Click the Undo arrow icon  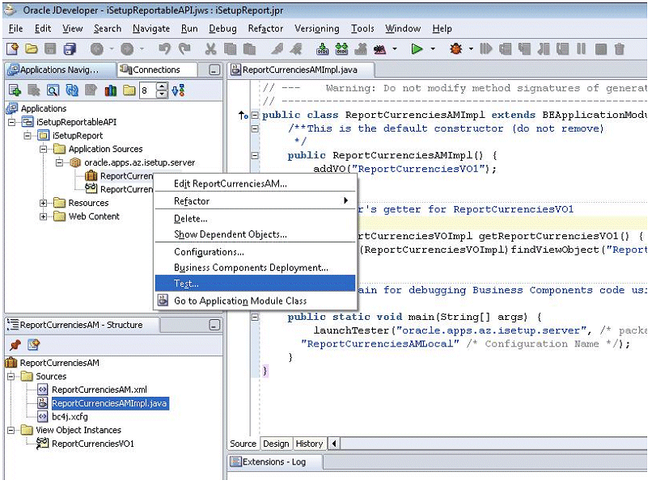tap(164, 49)
